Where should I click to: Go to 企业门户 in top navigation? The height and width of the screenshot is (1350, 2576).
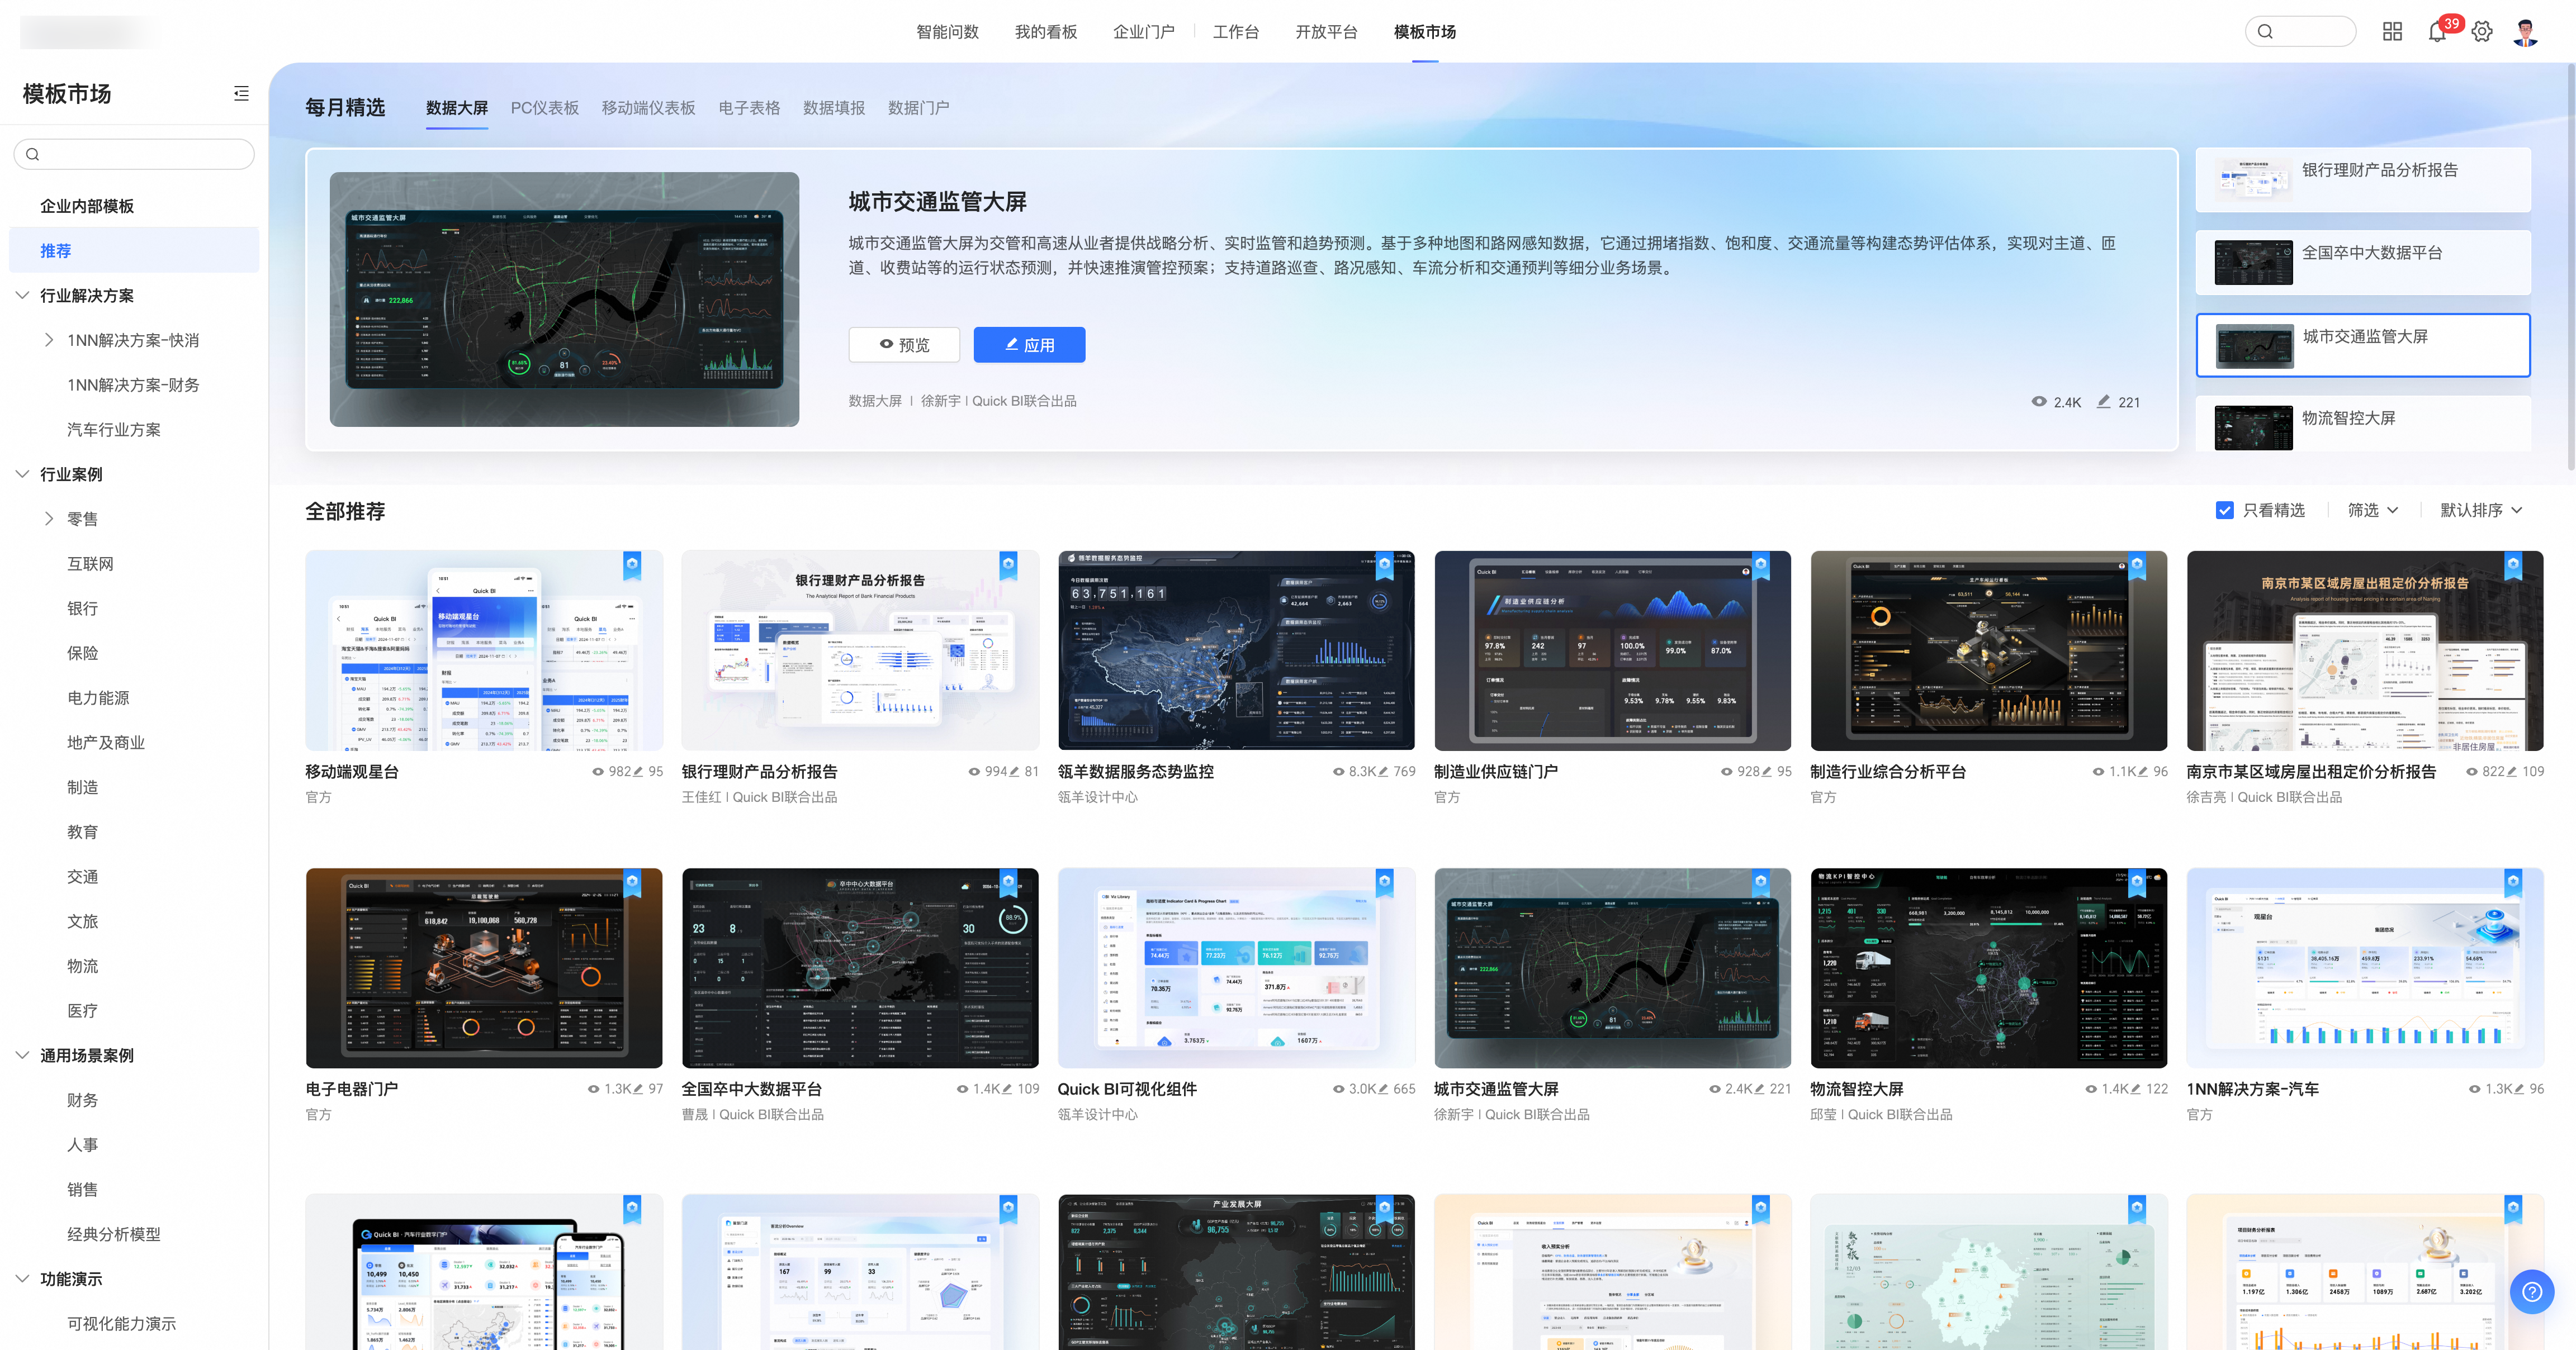(1144, 32)
